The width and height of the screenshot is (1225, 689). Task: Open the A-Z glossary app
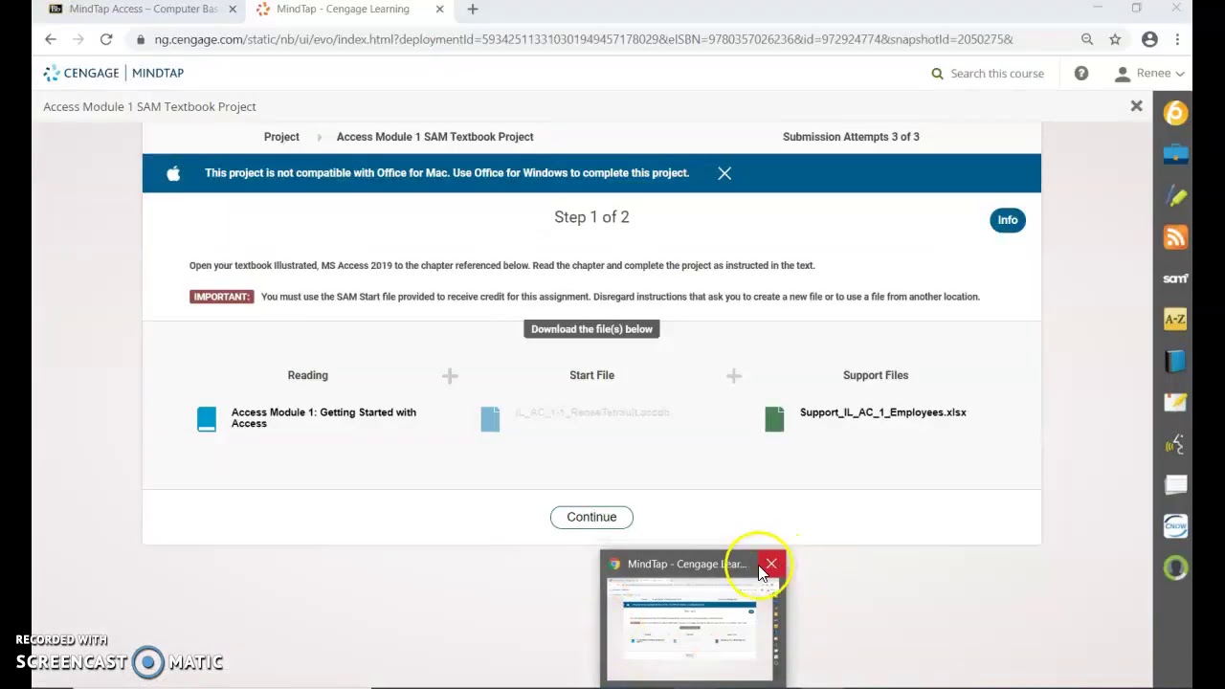[1175, 320]
